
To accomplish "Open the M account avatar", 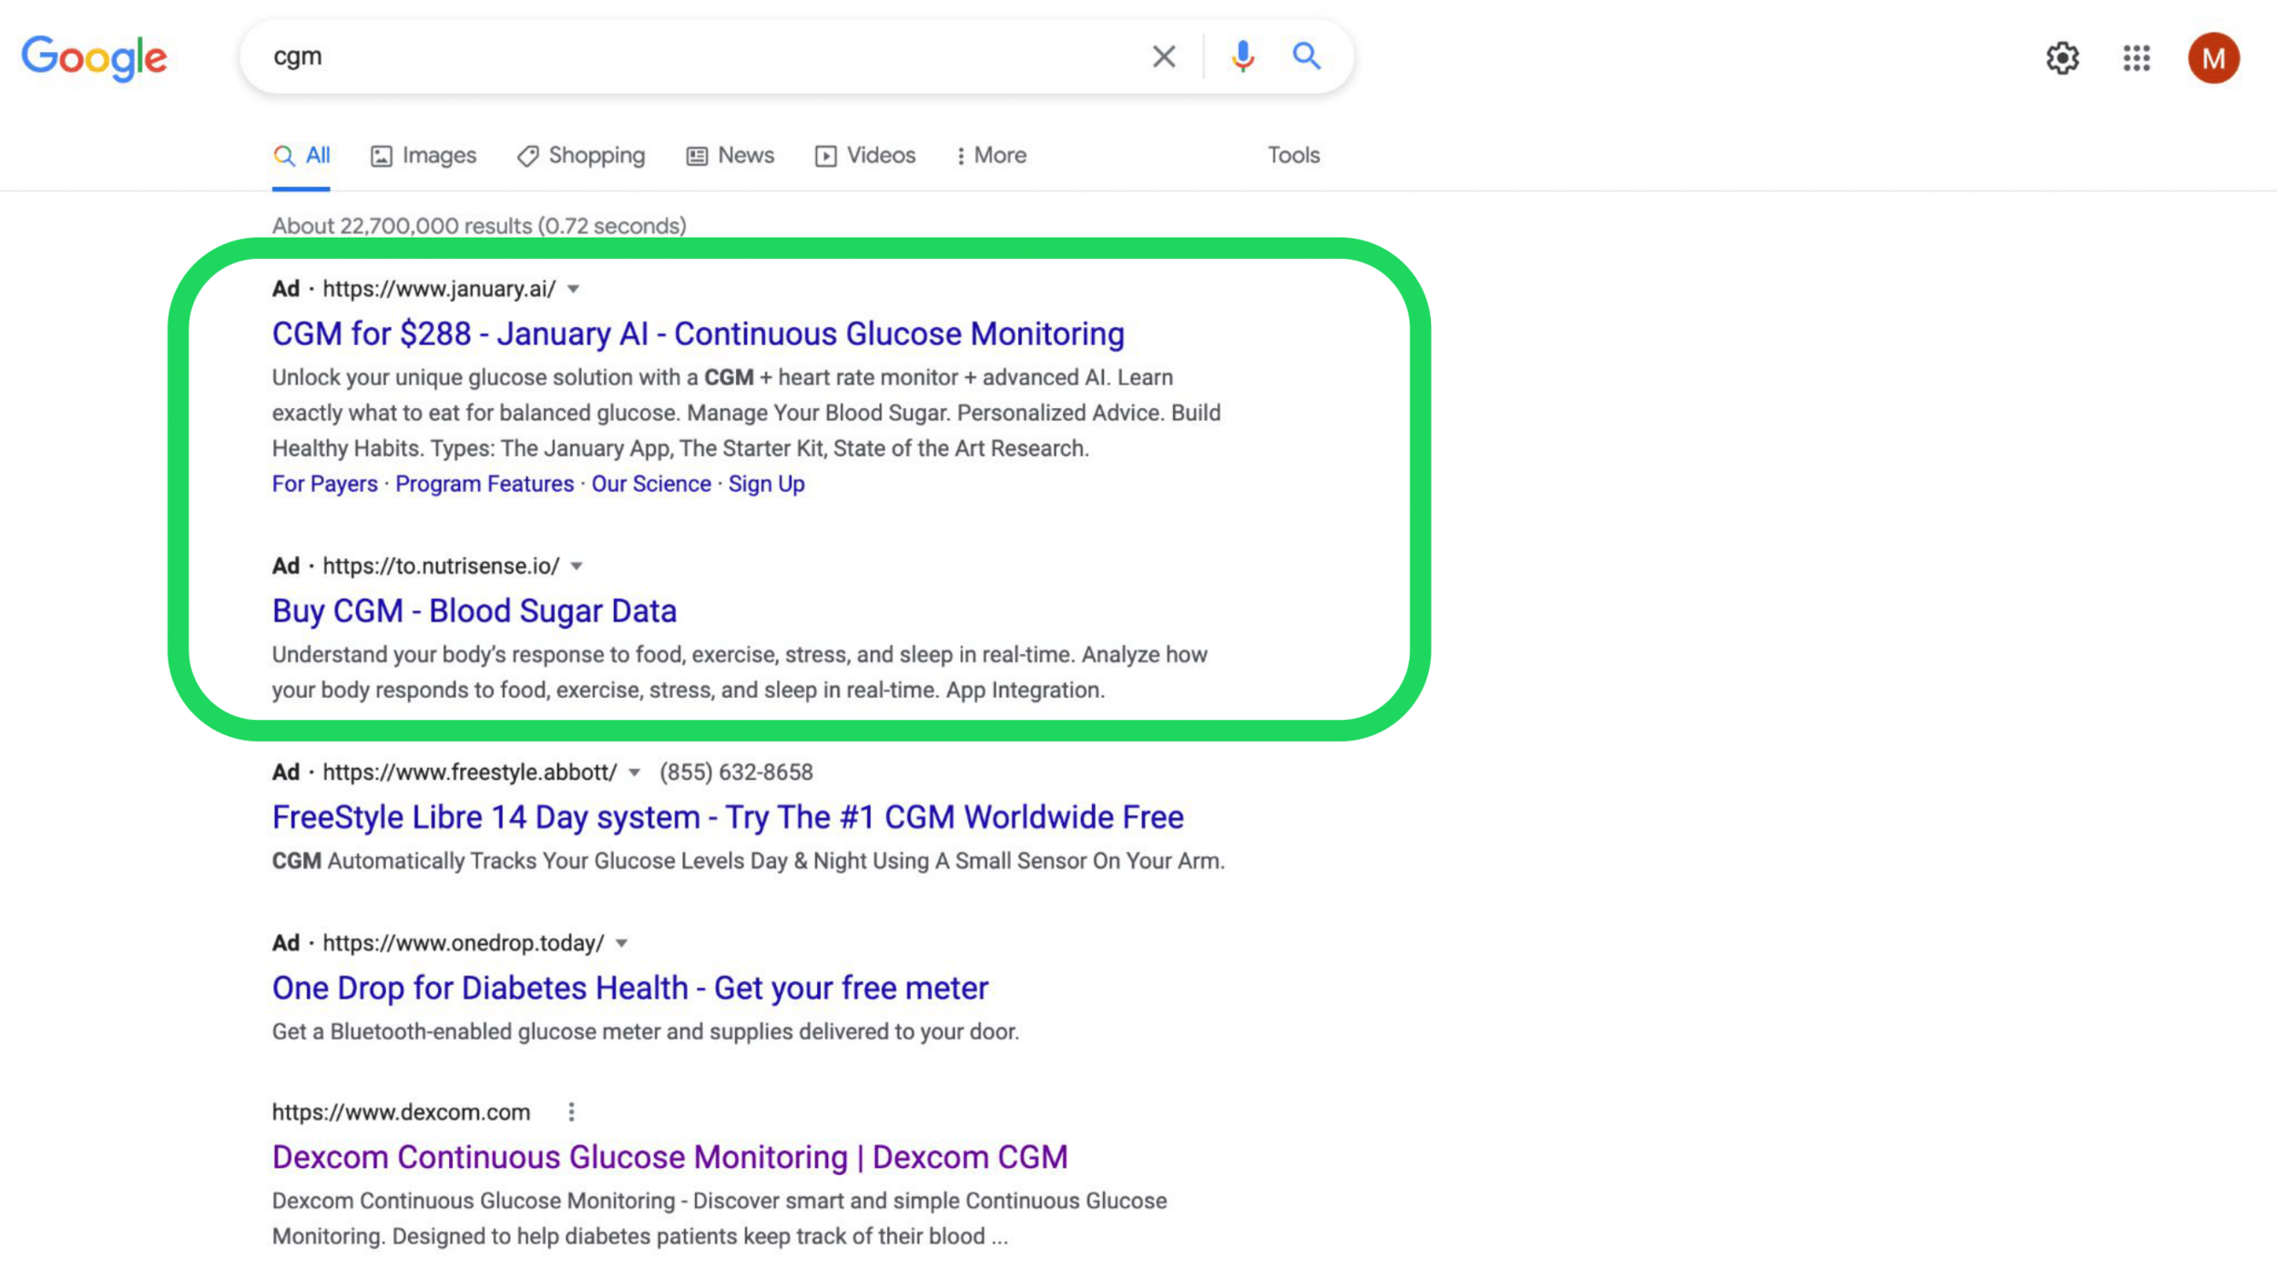I will point(2213,58).
